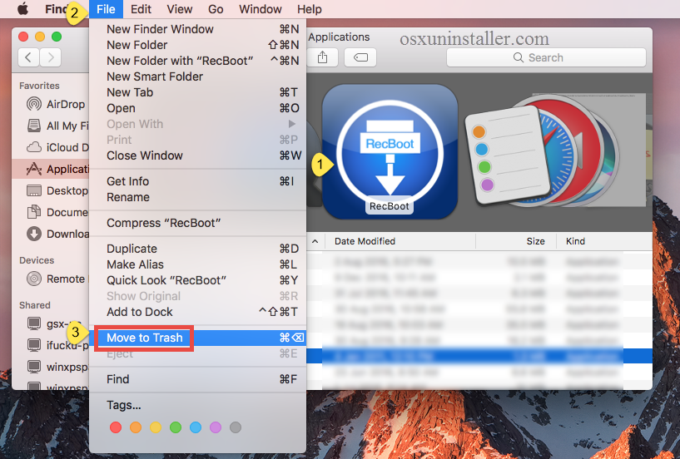
Task: Choose Close Window menu item
Action: [197, 155]
